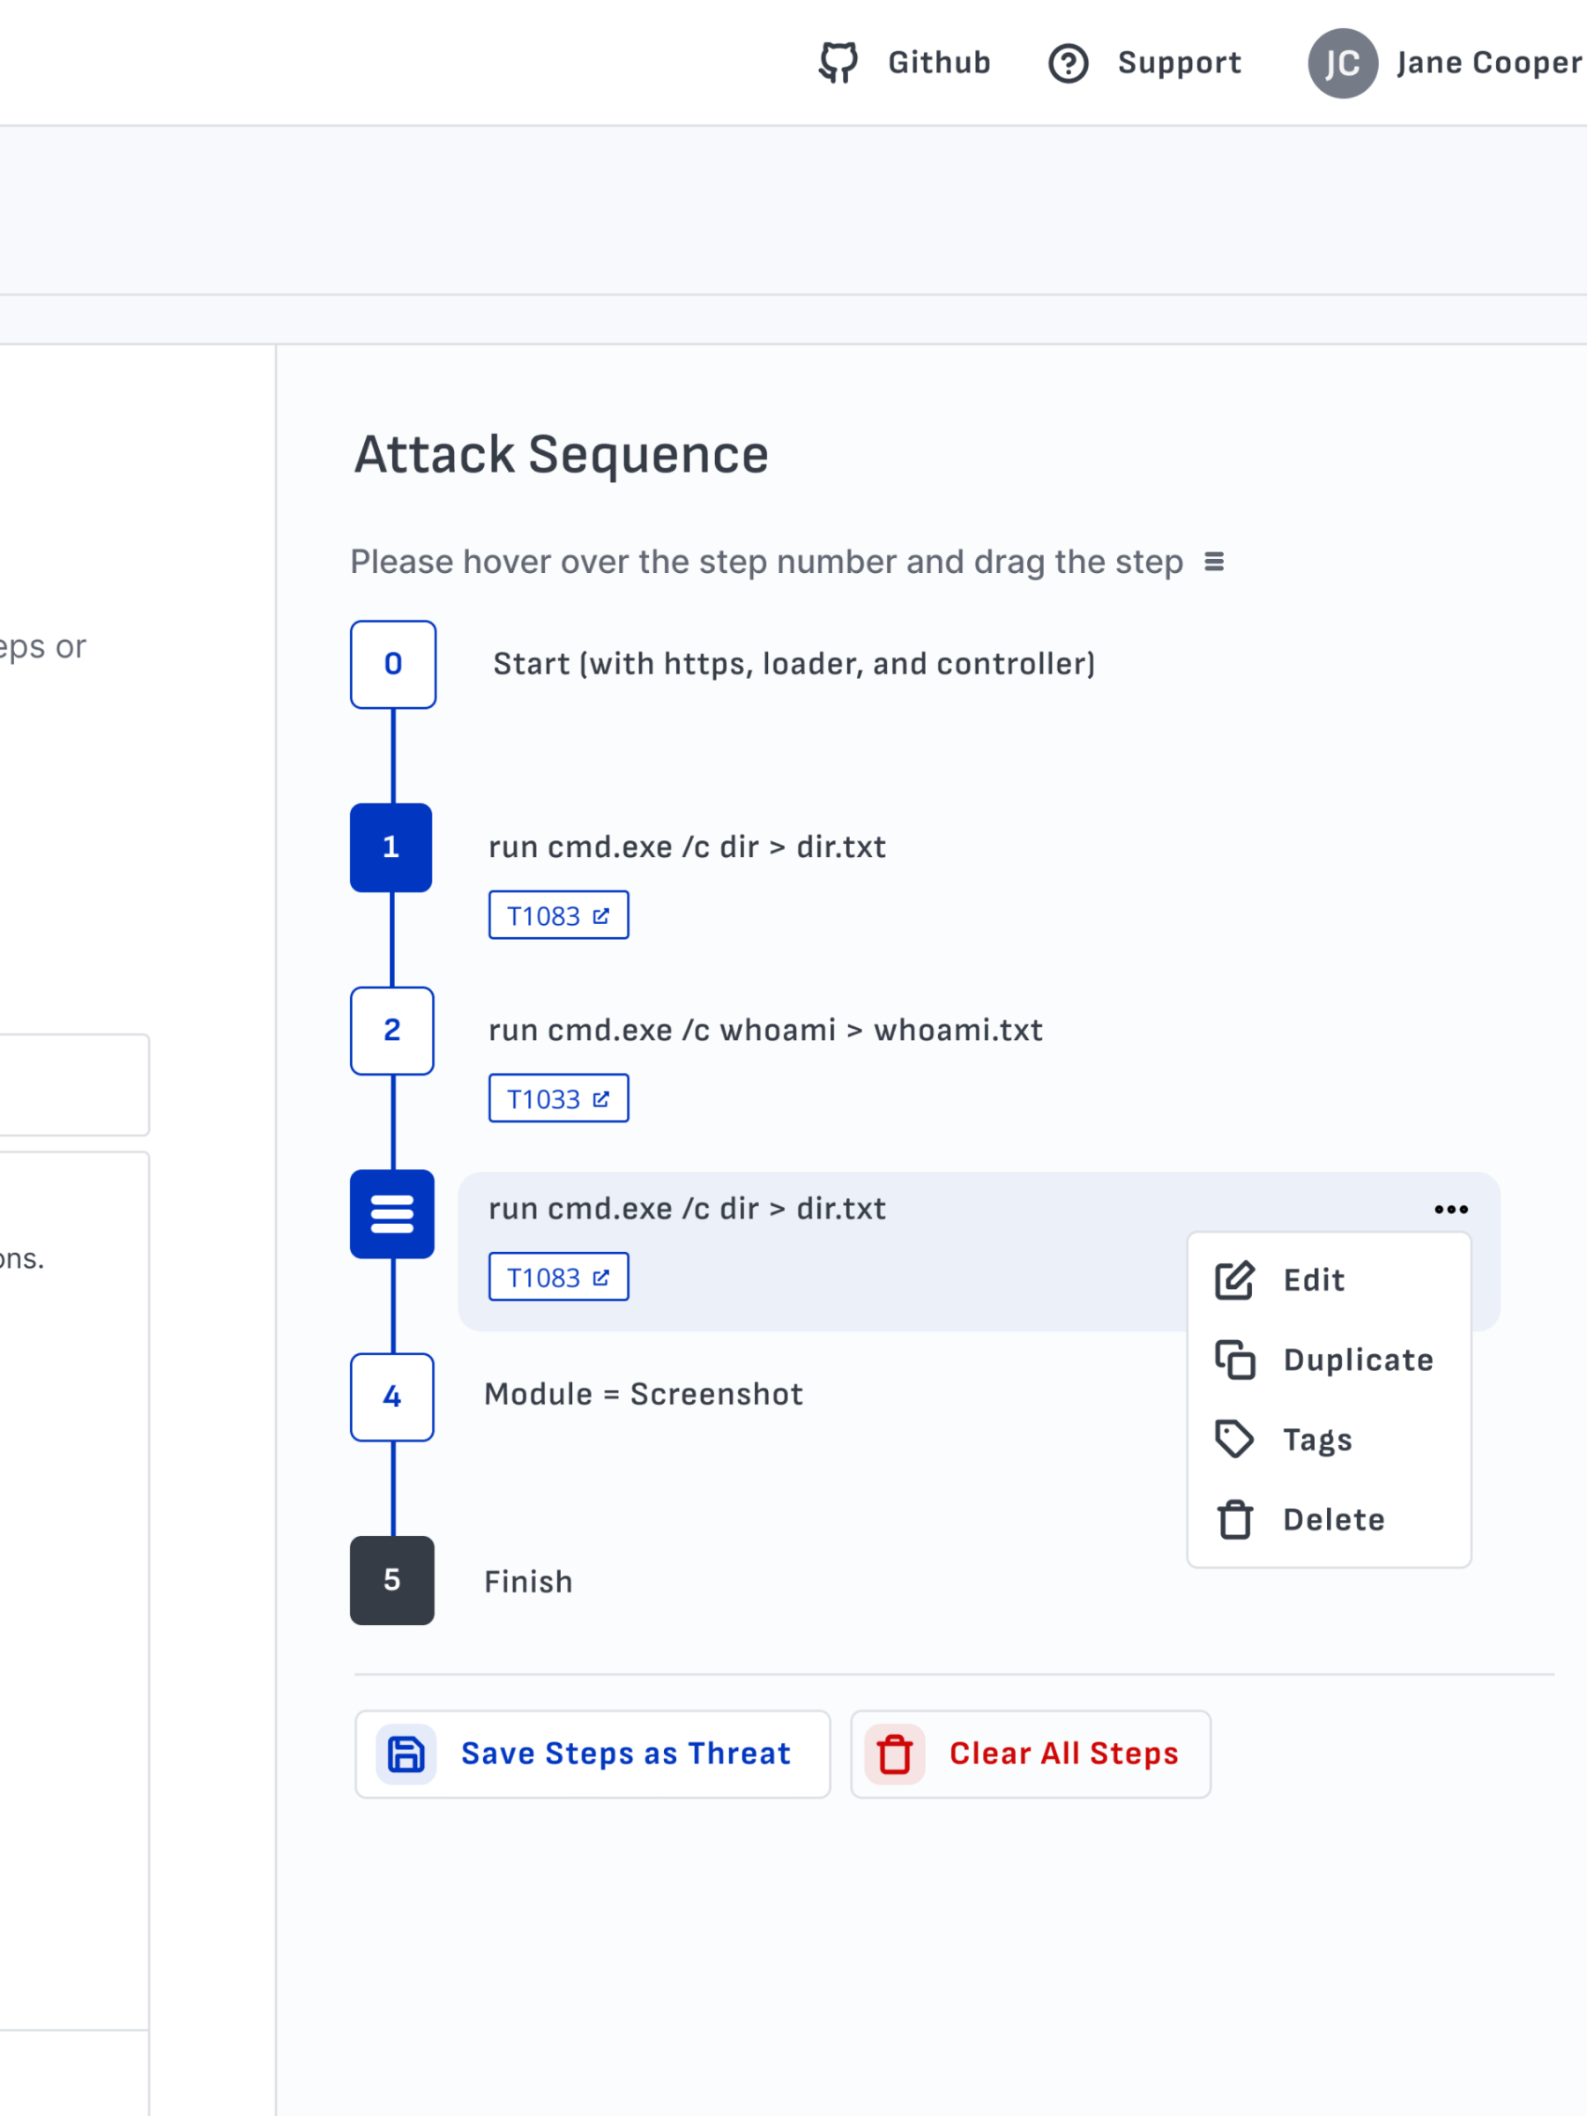Viewport: 1587px width, 2116px height.
Task: Pick Tags from the step menu
Action: pos(1316,1440)
